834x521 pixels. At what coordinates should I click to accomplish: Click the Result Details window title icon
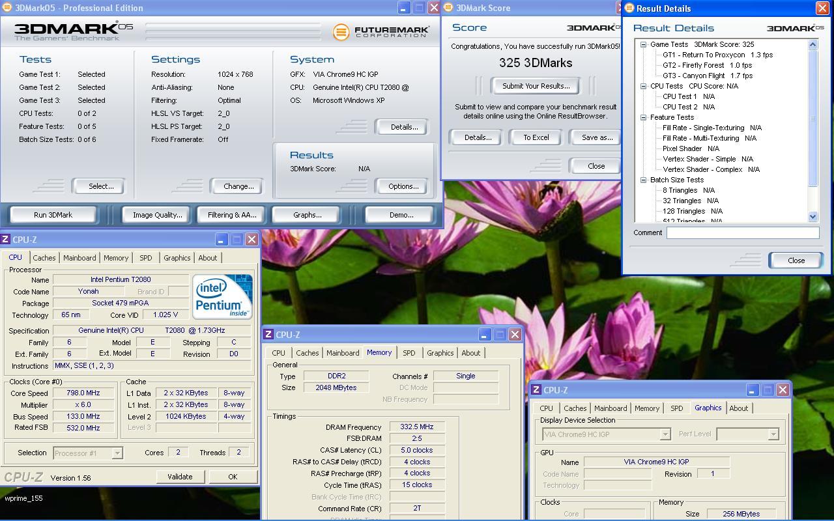[x=629, y=8]
